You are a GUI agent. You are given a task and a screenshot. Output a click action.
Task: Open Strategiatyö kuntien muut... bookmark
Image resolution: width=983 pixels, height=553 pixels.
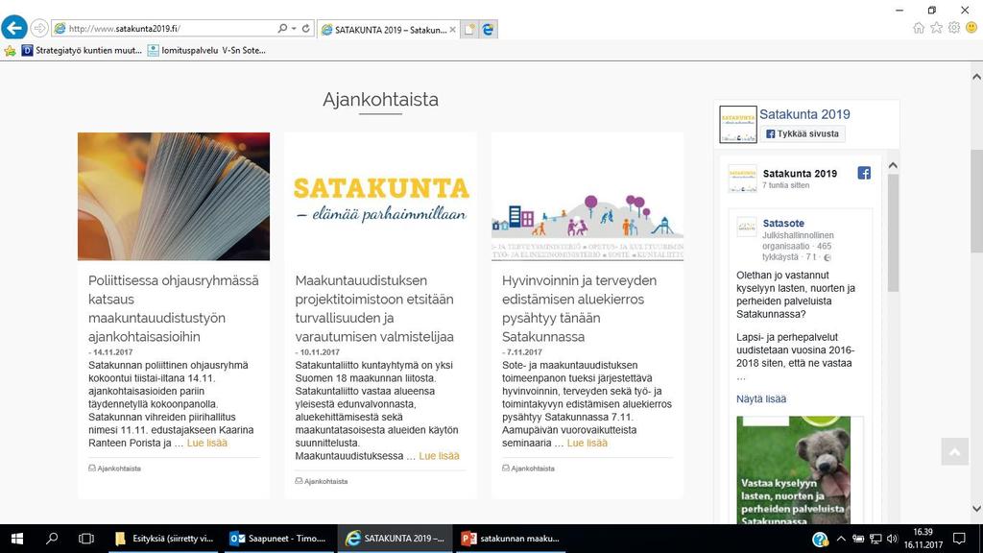point(82,50)
